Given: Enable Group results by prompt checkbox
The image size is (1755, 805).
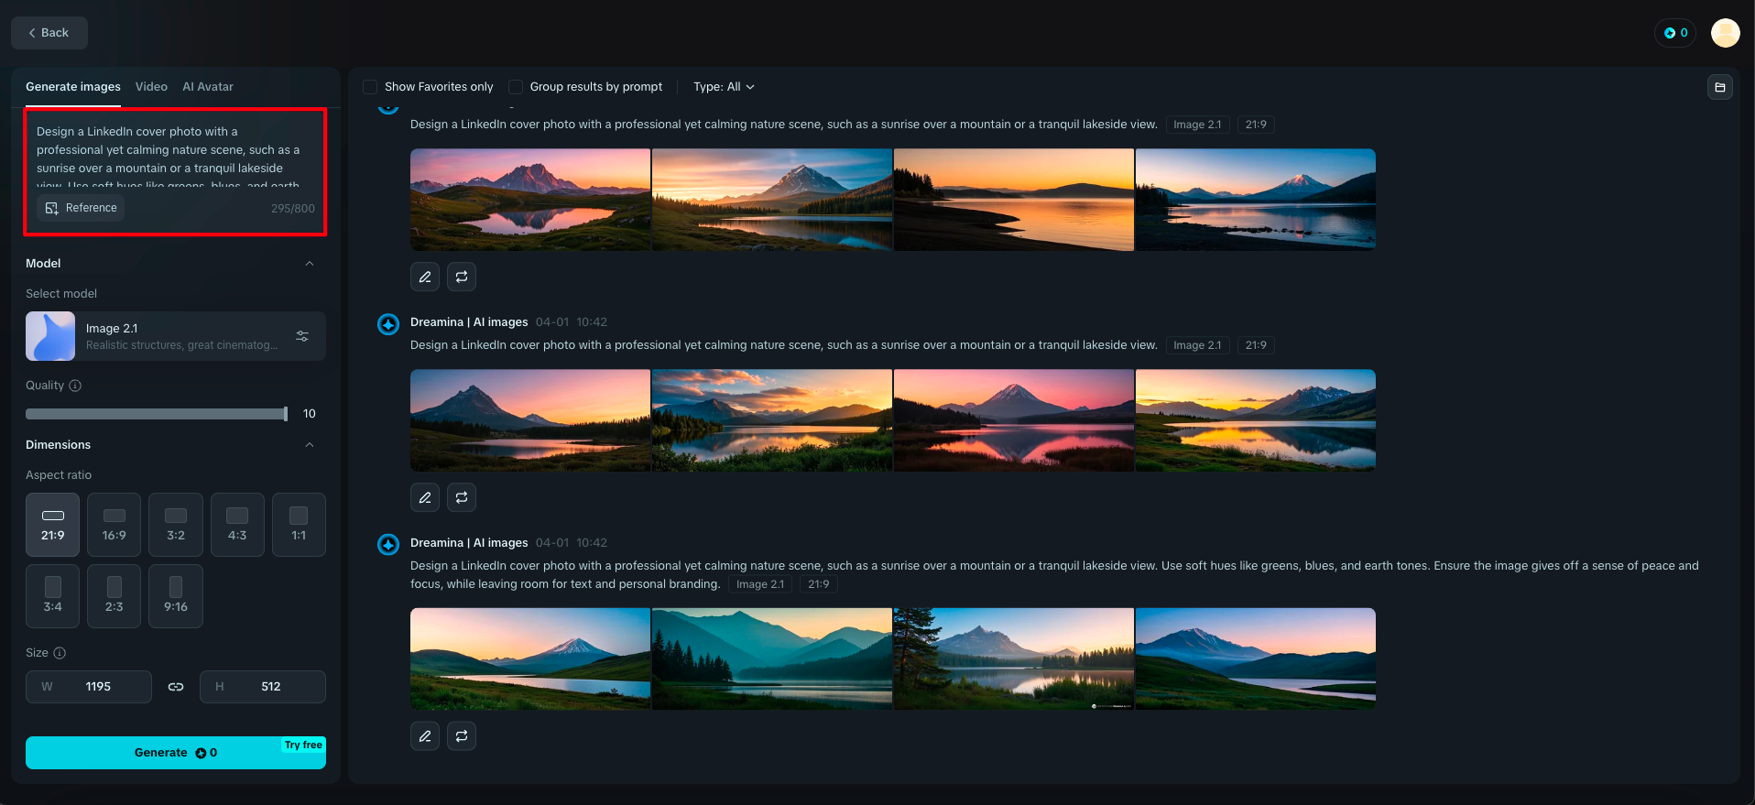Looking at the screenshot, I should pos(516,87).
